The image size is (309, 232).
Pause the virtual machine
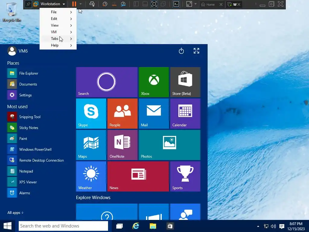(x=74, y=4)
